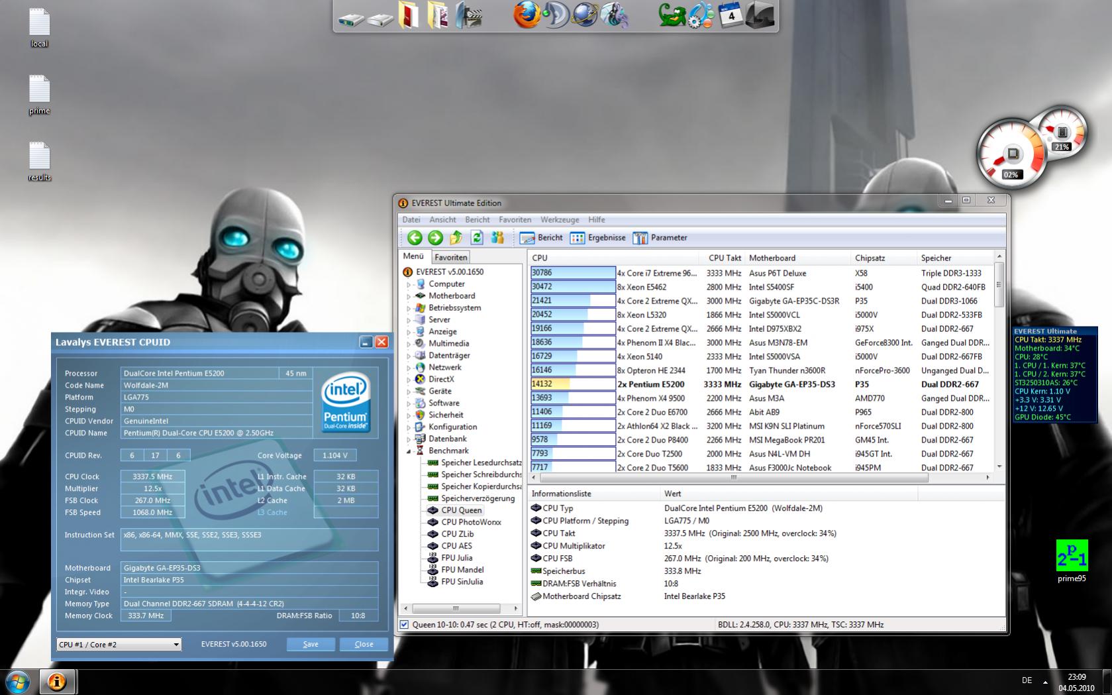1112x695 pixels.
Task: Open Parameter settings in toolbar
Action: point(660,238)
